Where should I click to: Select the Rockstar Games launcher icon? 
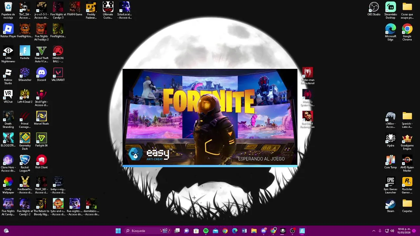coord(407,186)
